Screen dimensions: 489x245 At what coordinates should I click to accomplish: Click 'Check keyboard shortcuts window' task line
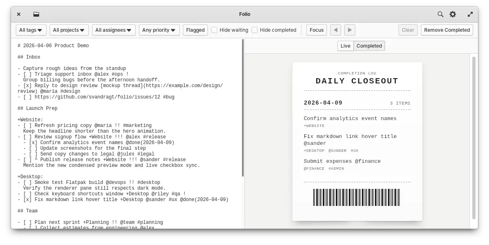[101, 194]
